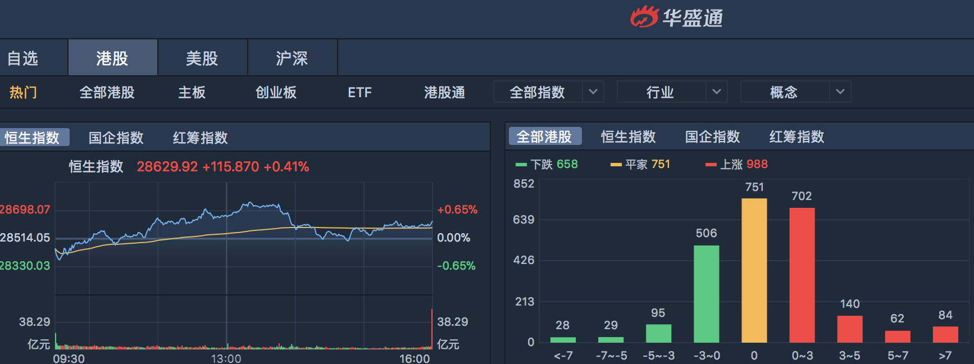Click the green 506 bar for -3~0
Viewport: 974px width, 364px height.
coord(706,294)
